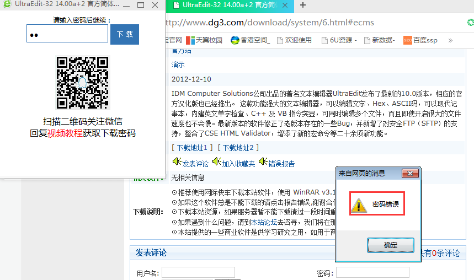Expand the bookmarks overflow chevron
The height and width of the screenshot is (280, 474).
[x=450, y=40]
